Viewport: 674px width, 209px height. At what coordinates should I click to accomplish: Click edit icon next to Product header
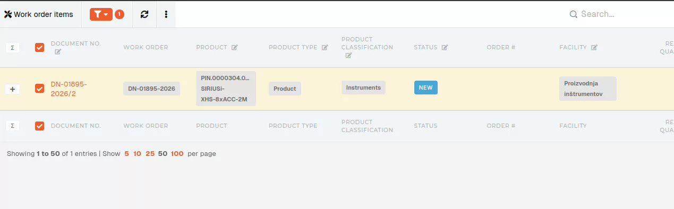click(x=235, y=47)
